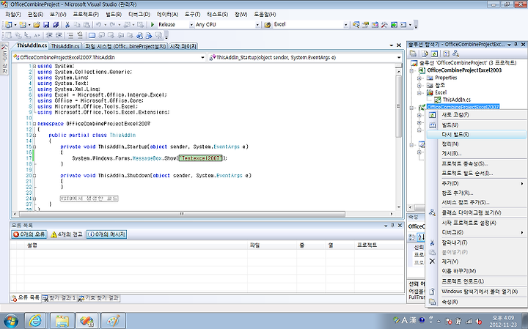Click the Windows Start orb
This screenshot has height=329, width=528.
point(10,321)
